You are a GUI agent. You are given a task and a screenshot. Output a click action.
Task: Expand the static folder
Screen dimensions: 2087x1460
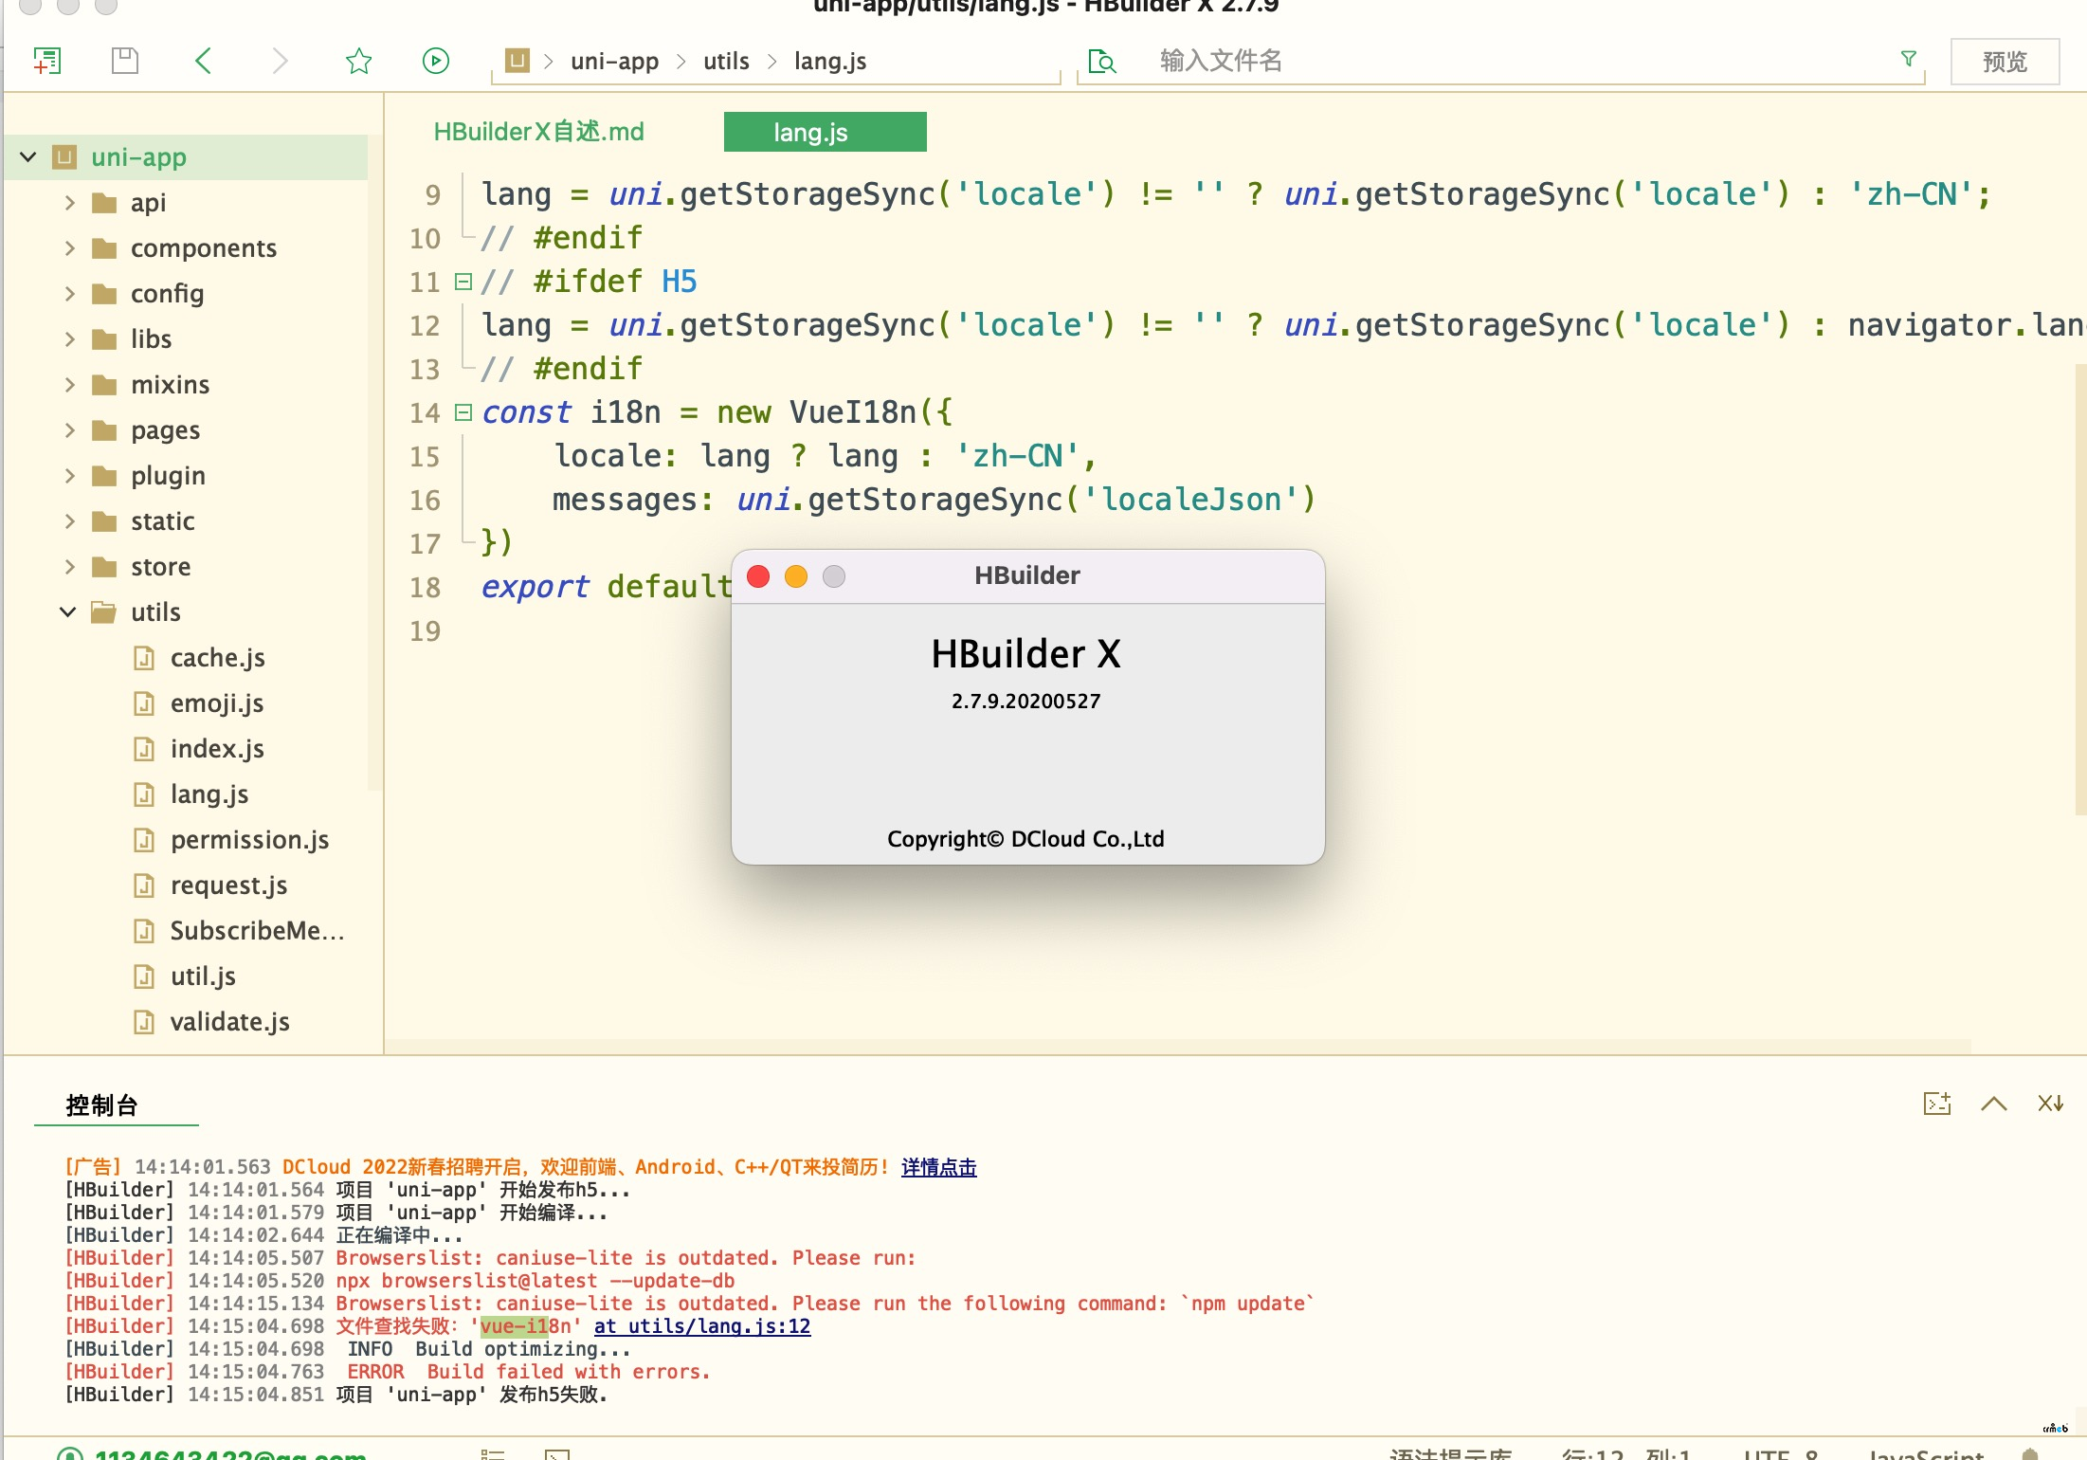click(69, 520)
